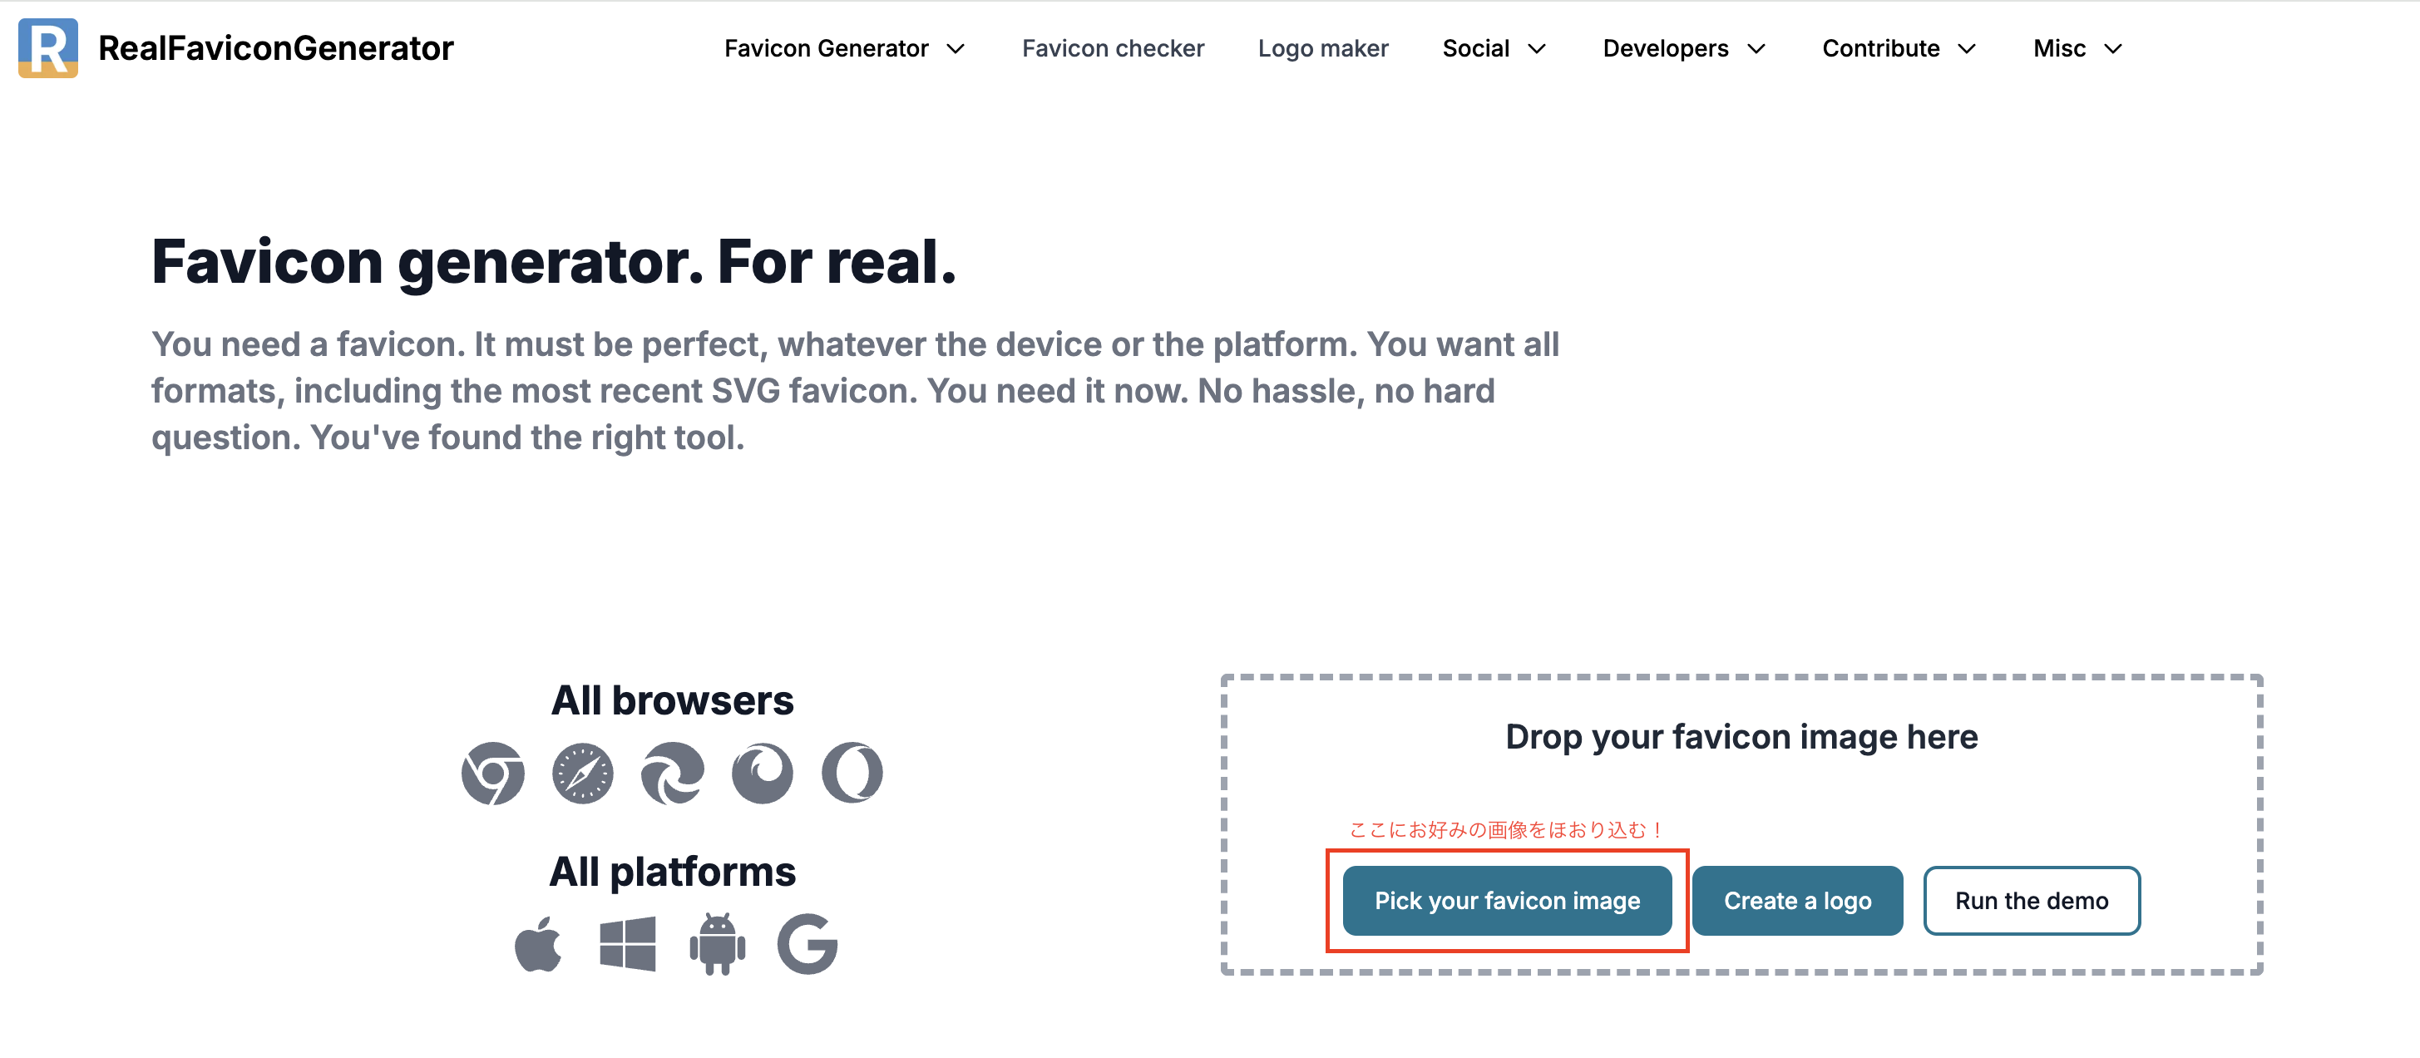Image resolution: width=2420 pixels, height=1058 pixels.
Task: Click the Firefox browser icon
Action: (x=763, y=774)
